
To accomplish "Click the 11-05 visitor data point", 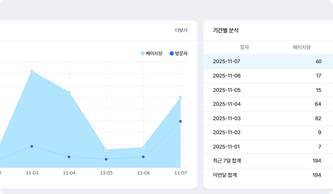I will [x=106, y=159].
